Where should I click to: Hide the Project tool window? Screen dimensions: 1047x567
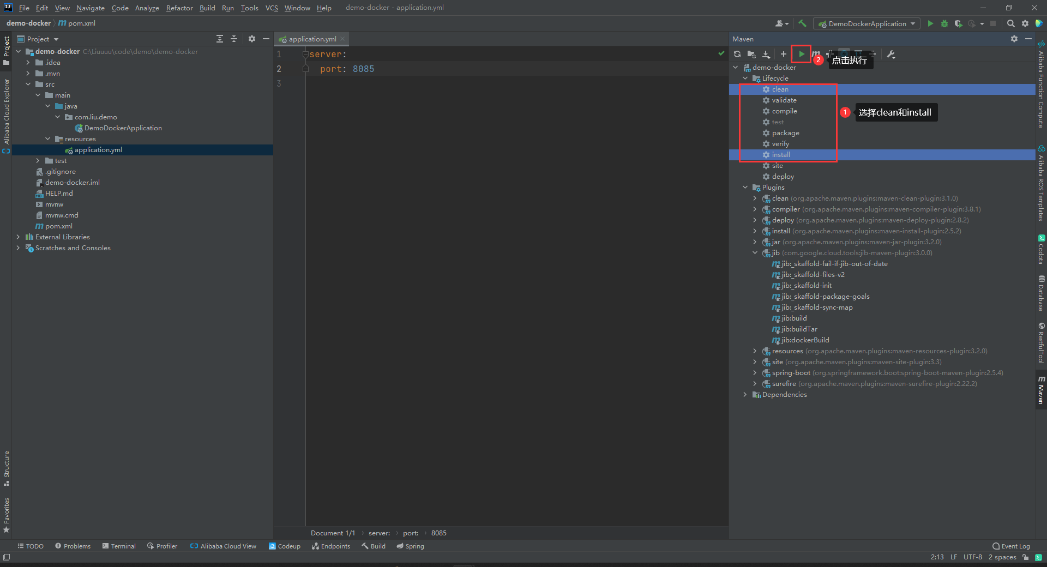click(266, 39)
